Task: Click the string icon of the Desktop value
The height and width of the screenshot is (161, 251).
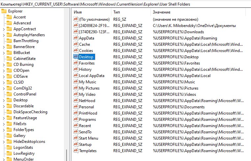Action: [75, 57]
